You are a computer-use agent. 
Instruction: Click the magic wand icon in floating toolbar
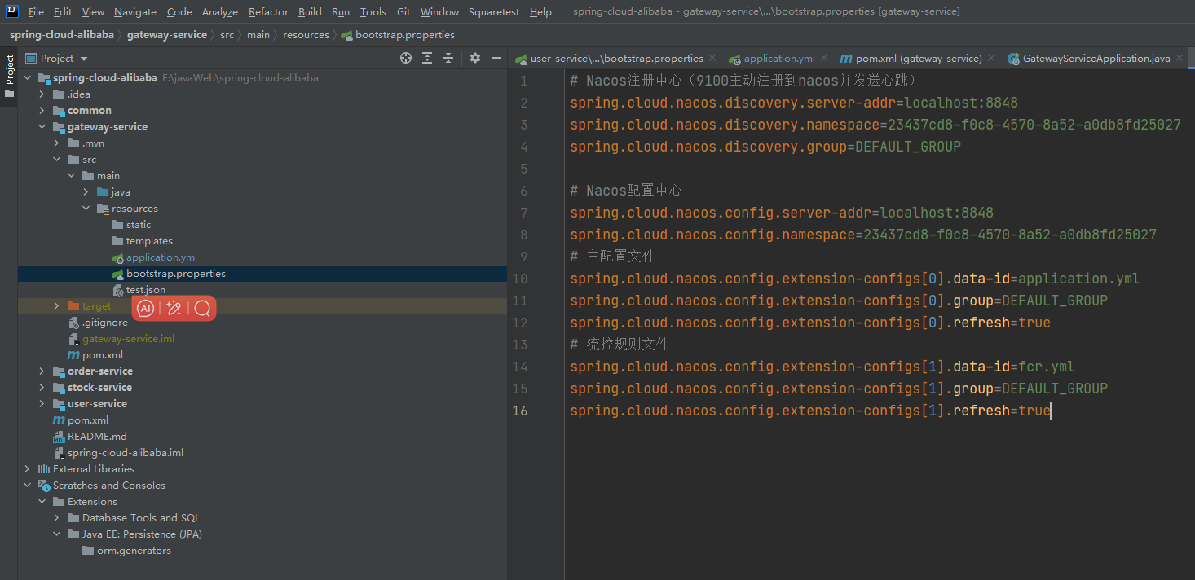[x=174, y=308]
